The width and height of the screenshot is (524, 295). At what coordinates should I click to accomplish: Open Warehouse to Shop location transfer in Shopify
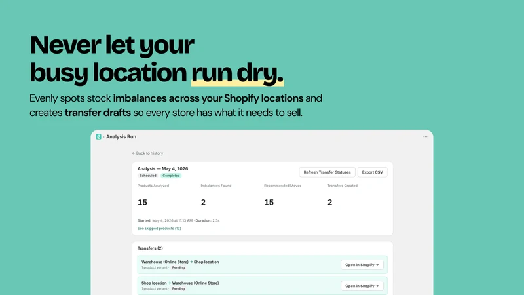pyautogui.click(x=362, y=265)
